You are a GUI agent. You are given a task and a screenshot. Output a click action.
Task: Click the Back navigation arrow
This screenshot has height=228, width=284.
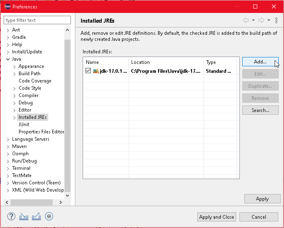246,20
